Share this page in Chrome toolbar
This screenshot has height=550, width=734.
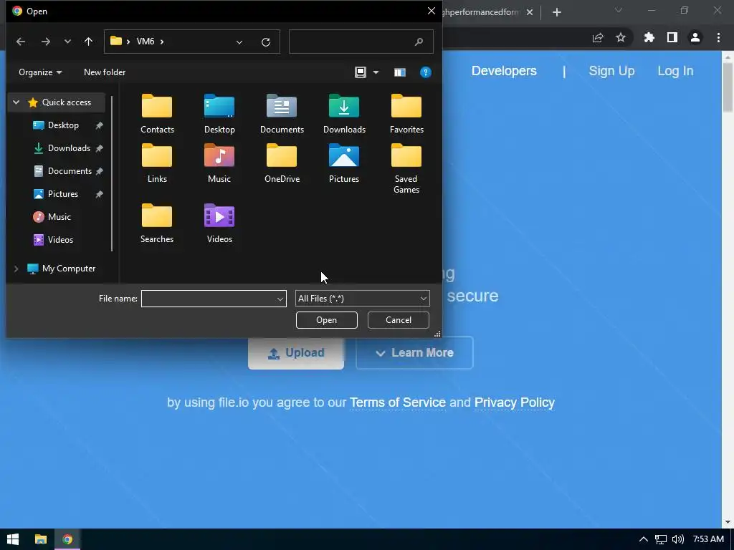[x=598, y=38]
